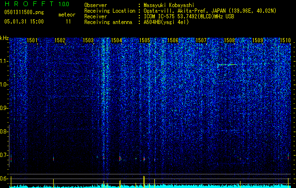Click the 1504 time marker
Screen dimensions: 296x188
(117, 40)
